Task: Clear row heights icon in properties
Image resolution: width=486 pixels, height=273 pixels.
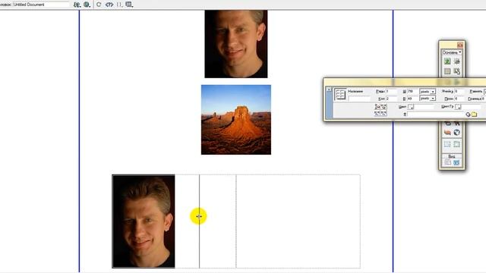Action: click(377, 107)
